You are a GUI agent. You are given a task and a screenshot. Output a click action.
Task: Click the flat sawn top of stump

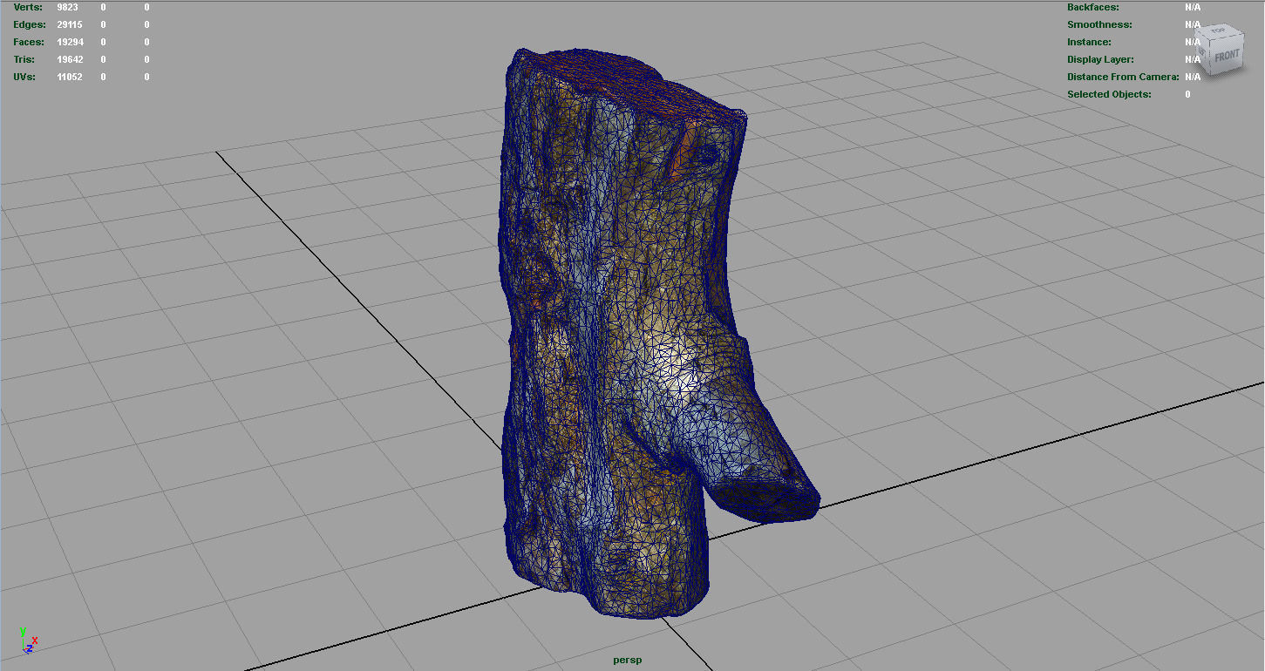632,85
